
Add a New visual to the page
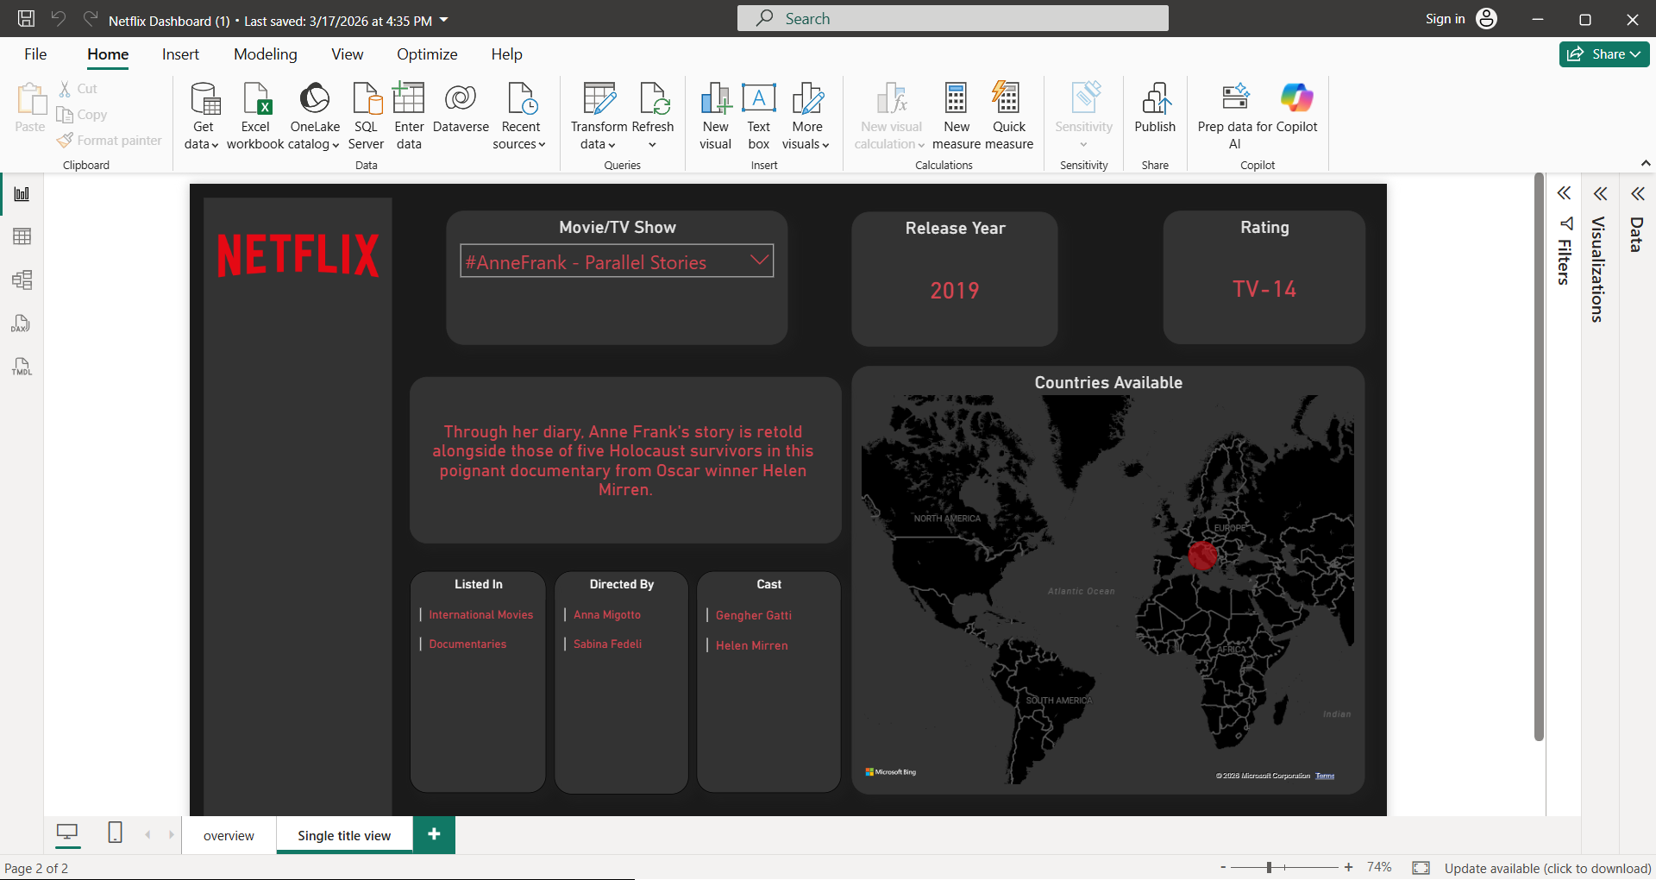tap(715, 115)
